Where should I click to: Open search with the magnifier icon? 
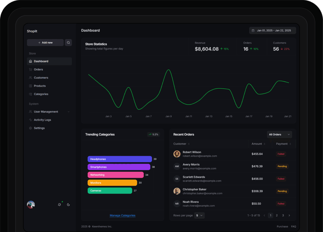(68, 43)
